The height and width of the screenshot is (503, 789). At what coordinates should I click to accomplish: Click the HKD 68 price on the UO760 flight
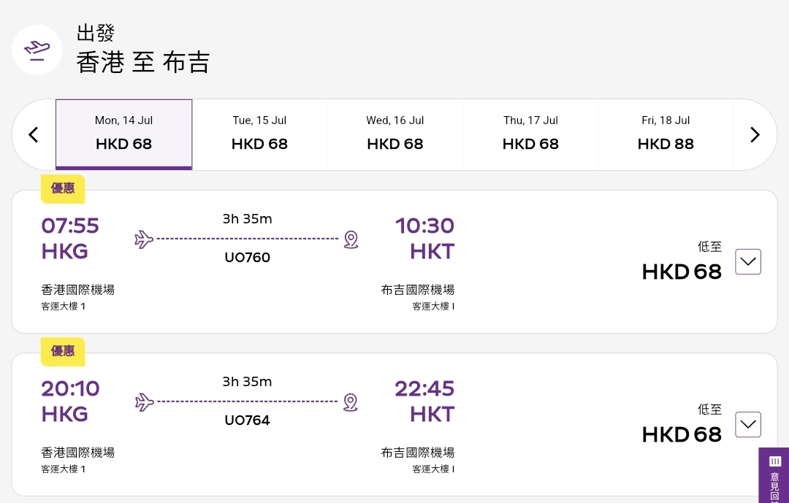click(x=682, y=271)
